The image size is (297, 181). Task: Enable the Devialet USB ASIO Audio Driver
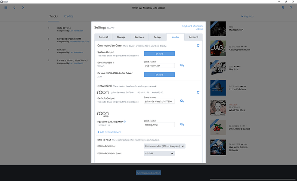tap(159, 75)
